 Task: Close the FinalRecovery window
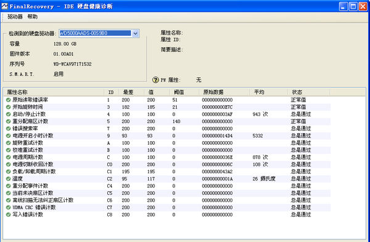click(x=363, y=6)
